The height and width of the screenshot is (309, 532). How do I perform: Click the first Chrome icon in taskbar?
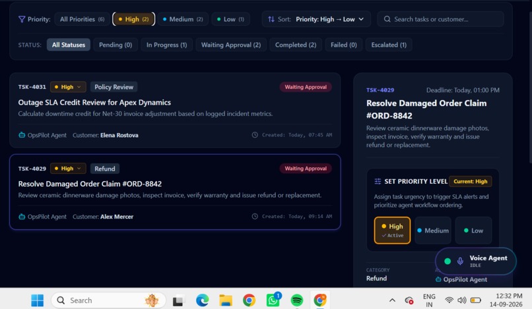(249, 300)
